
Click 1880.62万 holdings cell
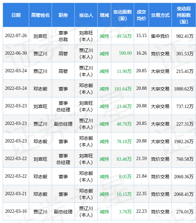coord(184,89)
